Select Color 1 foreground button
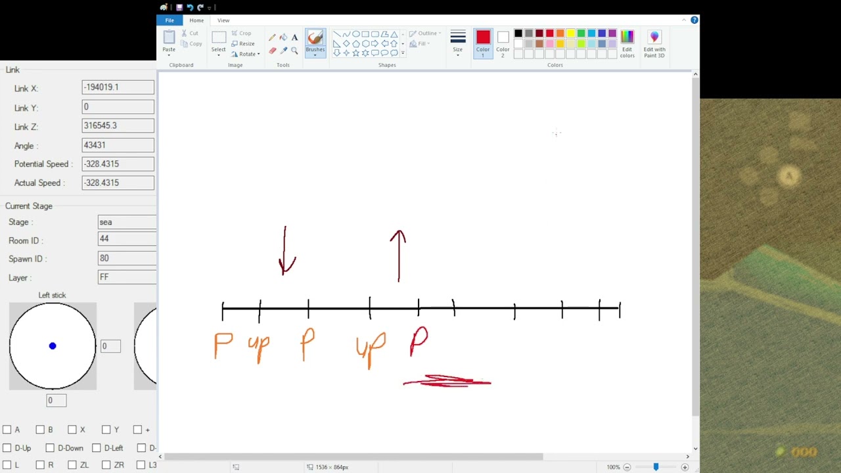The image size is (841, 473). (483, 43)
